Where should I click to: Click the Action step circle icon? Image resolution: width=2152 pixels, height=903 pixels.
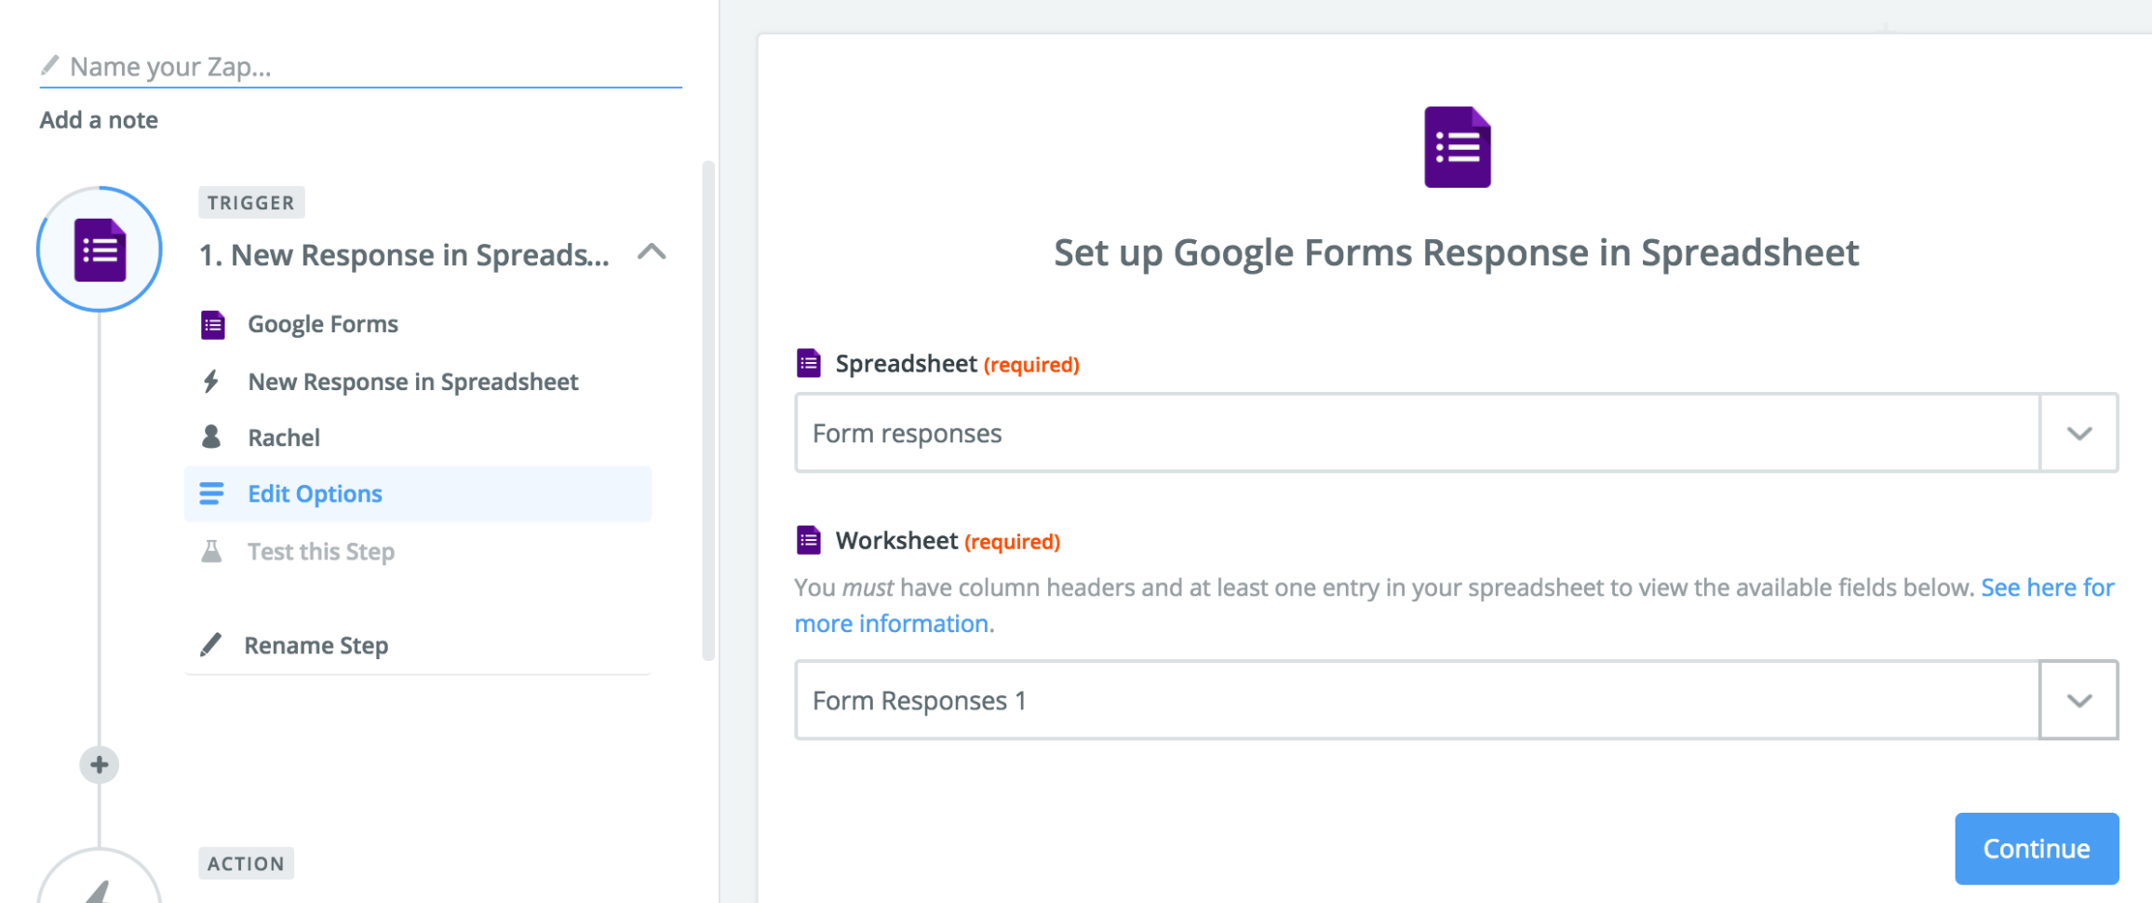pos(100,877)
